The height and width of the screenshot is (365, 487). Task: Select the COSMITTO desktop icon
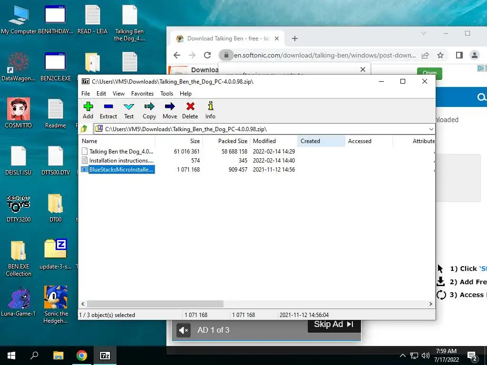(19, 113)
